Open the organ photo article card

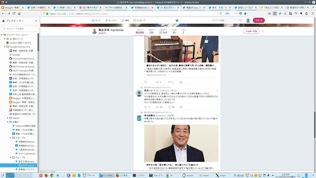[x=181, y=56]
